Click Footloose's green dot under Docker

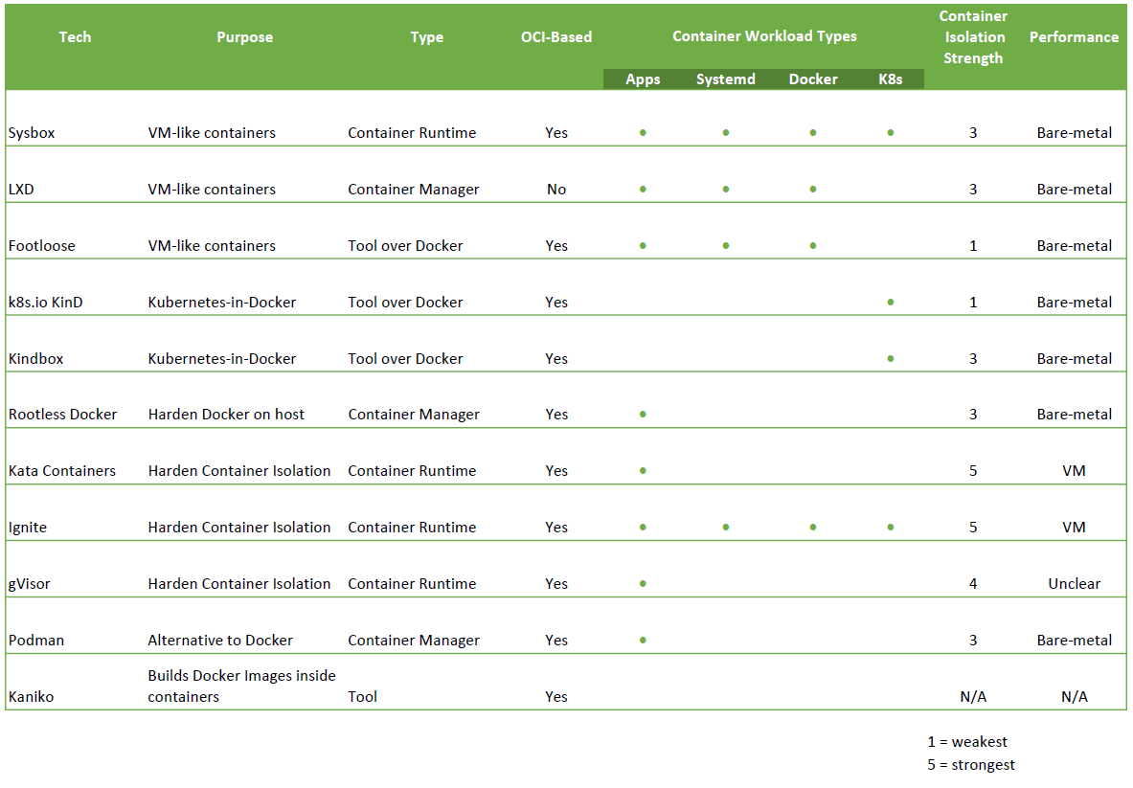(813, 245)
